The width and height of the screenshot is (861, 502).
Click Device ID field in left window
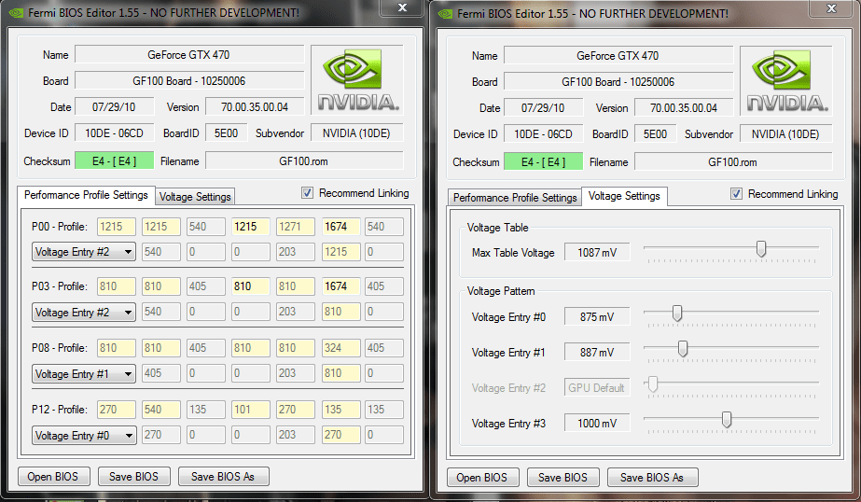114,132
